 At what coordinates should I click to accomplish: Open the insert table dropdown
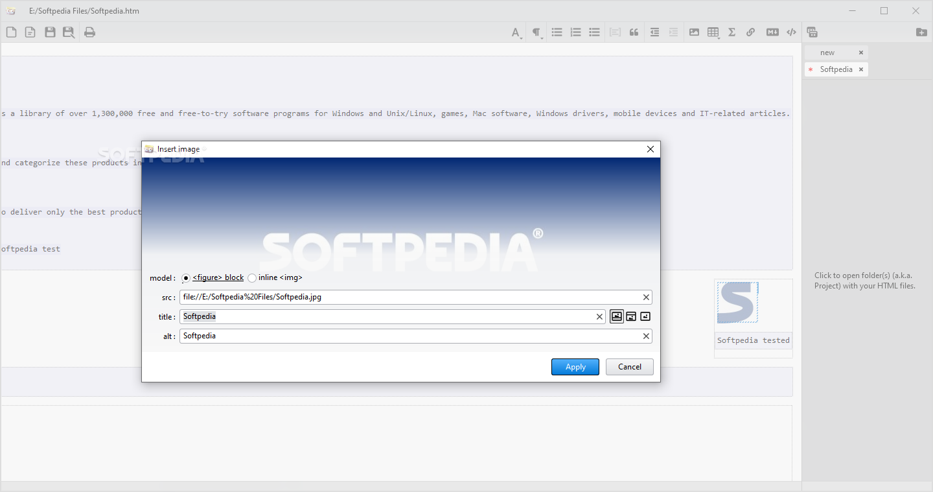click(713, 32)
